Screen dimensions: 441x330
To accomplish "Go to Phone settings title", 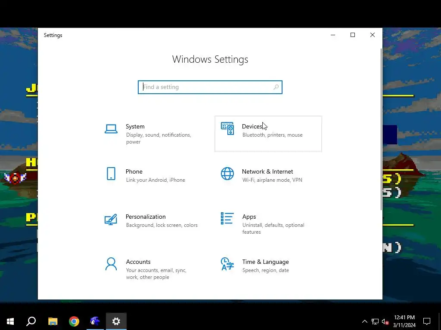I will click(134, 171).
